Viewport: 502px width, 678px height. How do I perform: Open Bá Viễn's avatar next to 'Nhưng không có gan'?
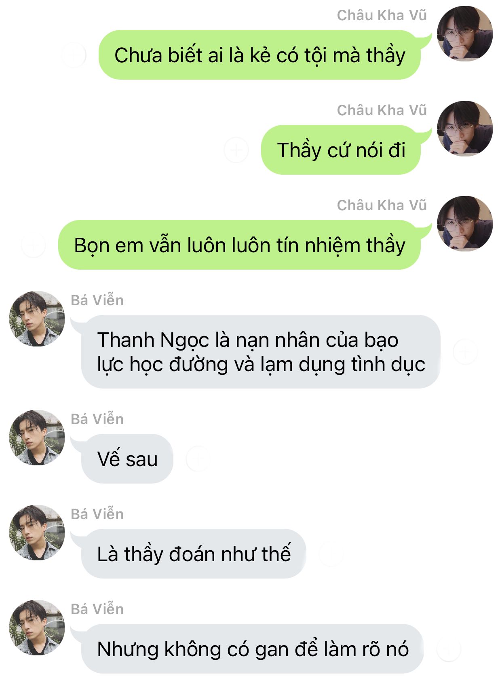(x=37, y=627)
